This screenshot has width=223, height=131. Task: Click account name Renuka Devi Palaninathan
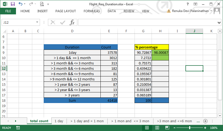191,11
